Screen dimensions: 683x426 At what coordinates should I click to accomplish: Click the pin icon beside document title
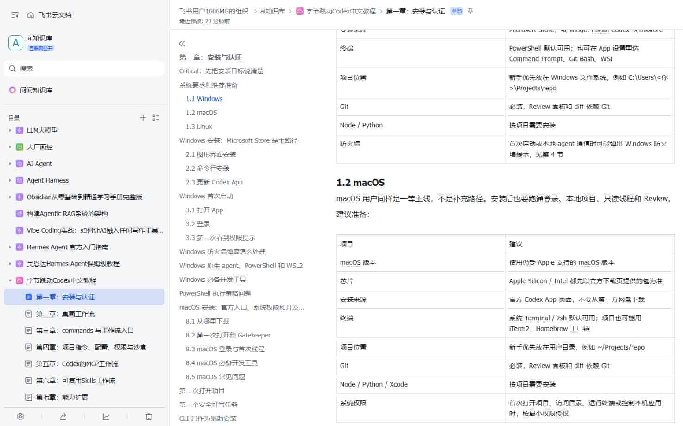470,11
